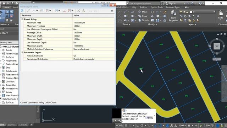This screenshot has width=227, height=128.
Task: Change Remainder Distribution value
Action: coord(93,59)
